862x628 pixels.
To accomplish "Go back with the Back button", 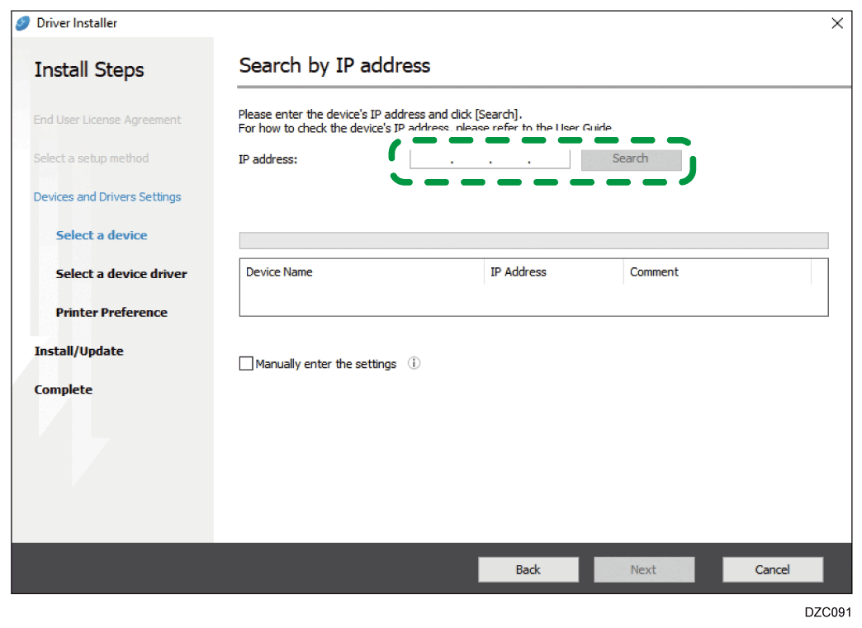I will coord(528,569).
